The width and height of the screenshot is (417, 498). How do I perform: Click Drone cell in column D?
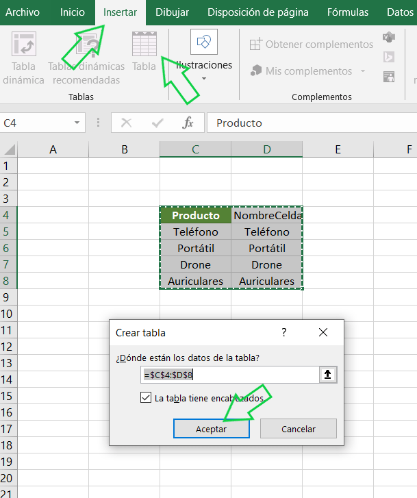coord(267,264)
